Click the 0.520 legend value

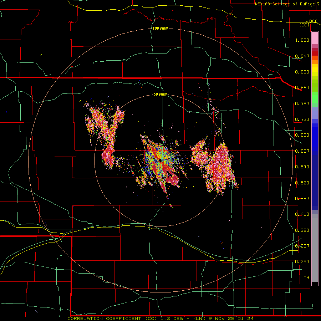302,183
